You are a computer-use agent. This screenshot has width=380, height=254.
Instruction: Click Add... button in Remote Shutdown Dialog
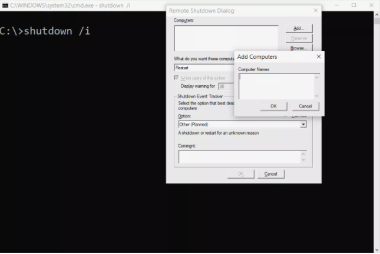coord(299,28)
